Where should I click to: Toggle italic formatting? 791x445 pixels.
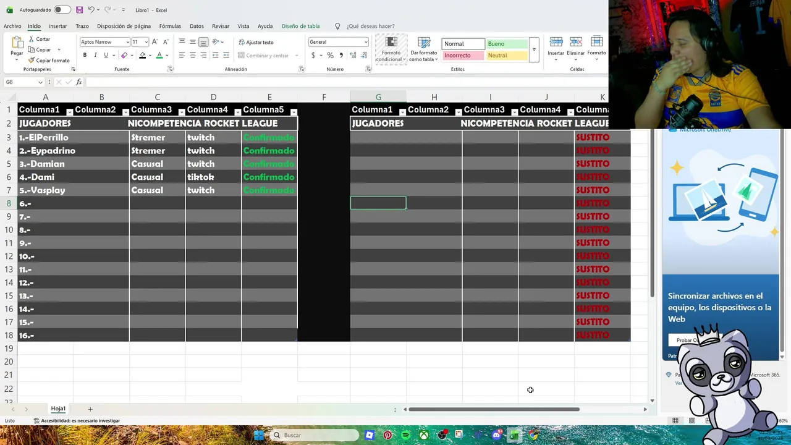pyautogui.click(x=95, y=55)
